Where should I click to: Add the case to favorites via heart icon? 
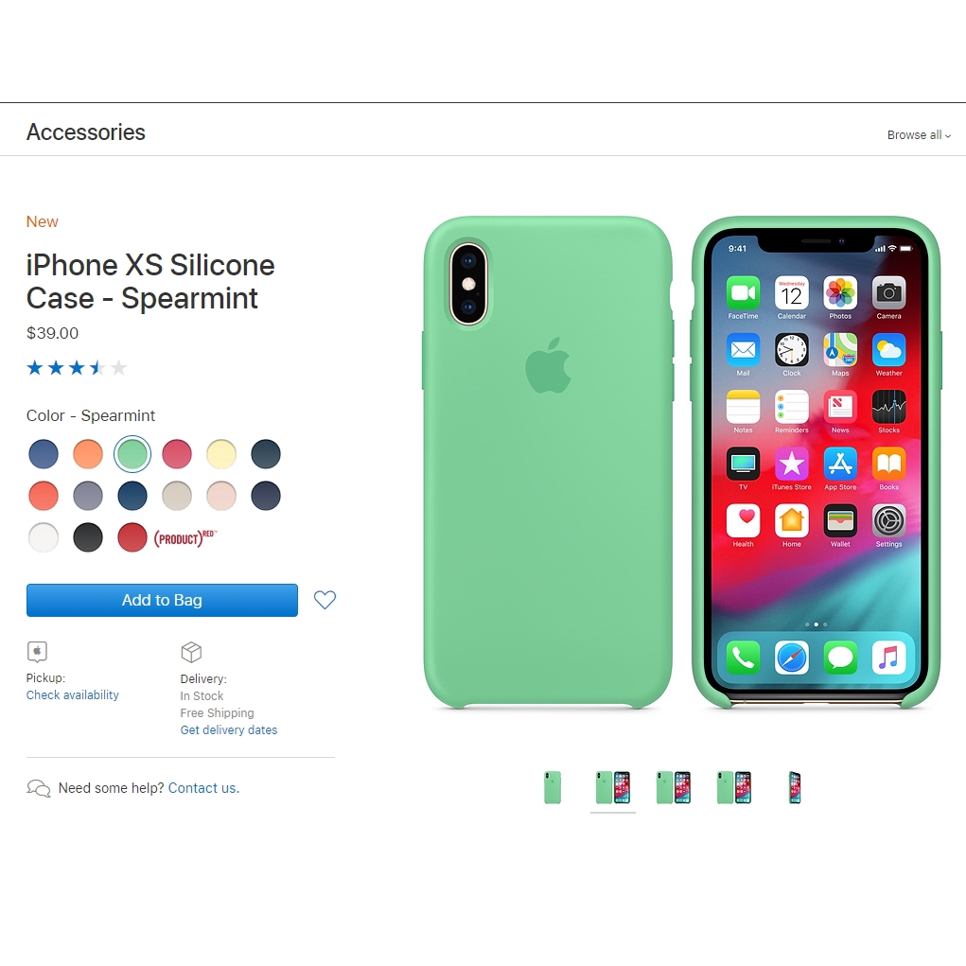[325, 600]
